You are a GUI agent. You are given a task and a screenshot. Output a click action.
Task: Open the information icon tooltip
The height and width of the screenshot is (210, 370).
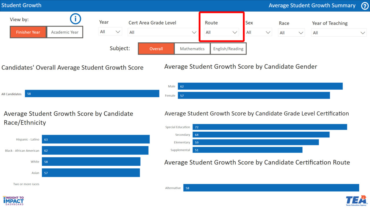[x=75, y=19]
